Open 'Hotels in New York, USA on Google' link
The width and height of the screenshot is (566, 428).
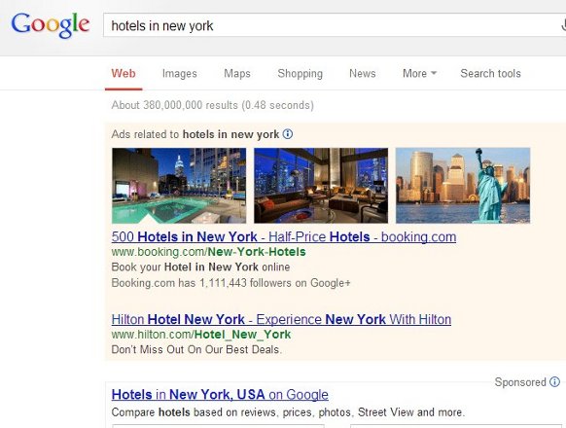pos(220,394)
